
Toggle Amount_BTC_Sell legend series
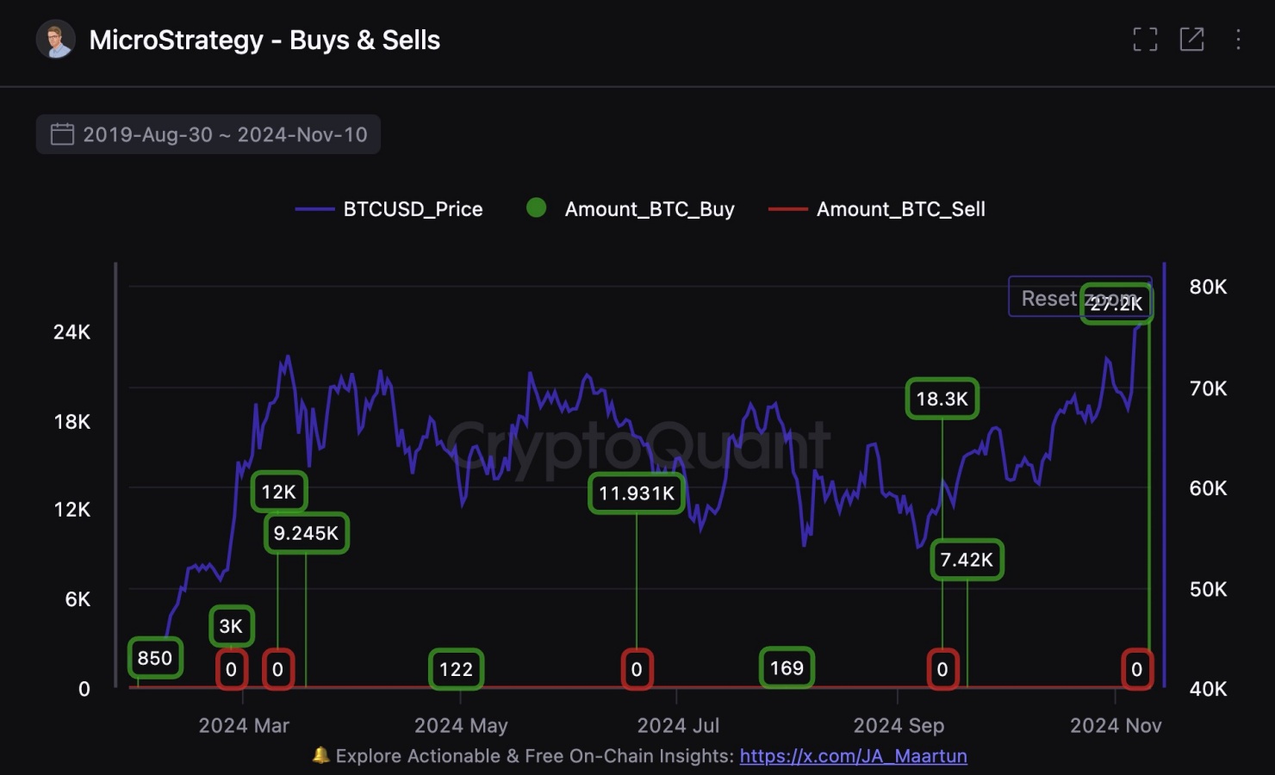[876, 209]
